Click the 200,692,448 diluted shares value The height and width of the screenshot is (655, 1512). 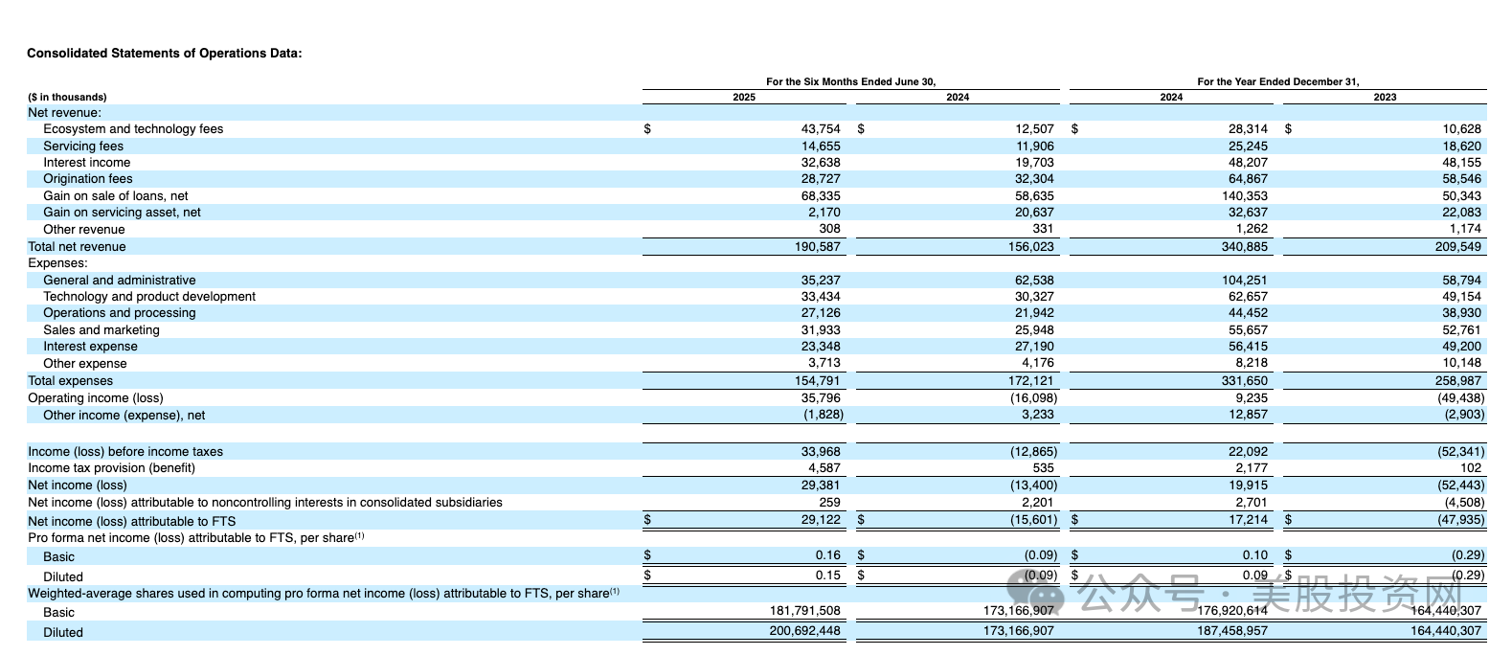[x=804, y=631]
